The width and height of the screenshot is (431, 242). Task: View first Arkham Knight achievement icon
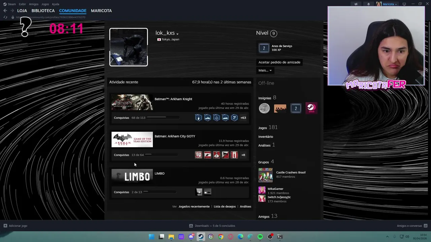(198, 118)
